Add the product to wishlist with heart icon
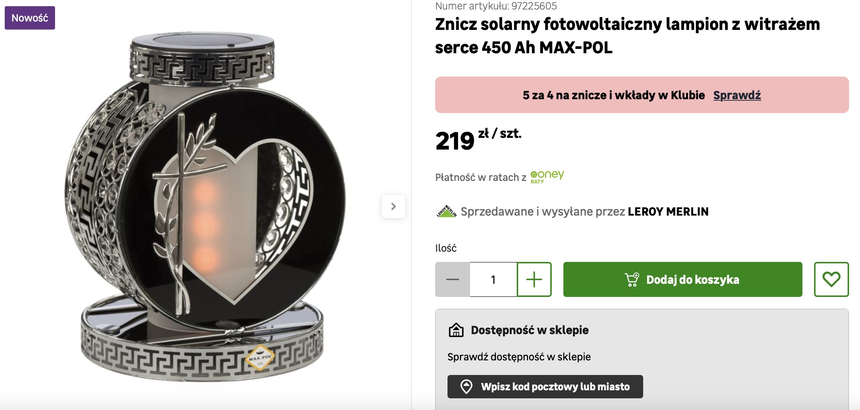Image resolution: width=860 pixels, height=410 pixels. [831, 279]
